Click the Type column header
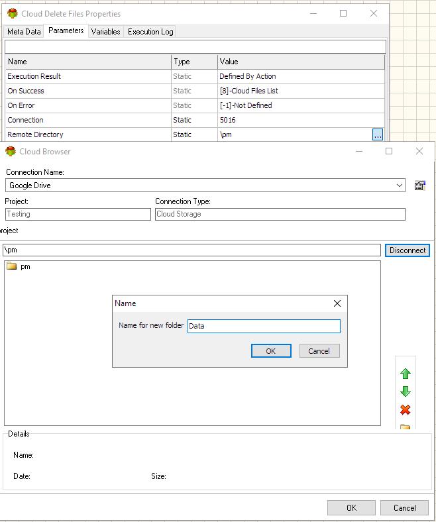 click(x=195, y=62)
